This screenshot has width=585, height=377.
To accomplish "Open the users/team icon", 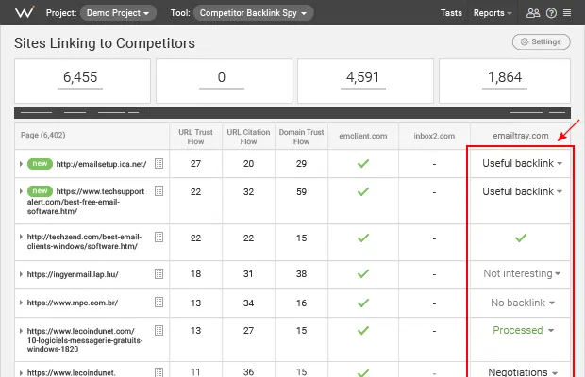I will [x=533, y=13].
